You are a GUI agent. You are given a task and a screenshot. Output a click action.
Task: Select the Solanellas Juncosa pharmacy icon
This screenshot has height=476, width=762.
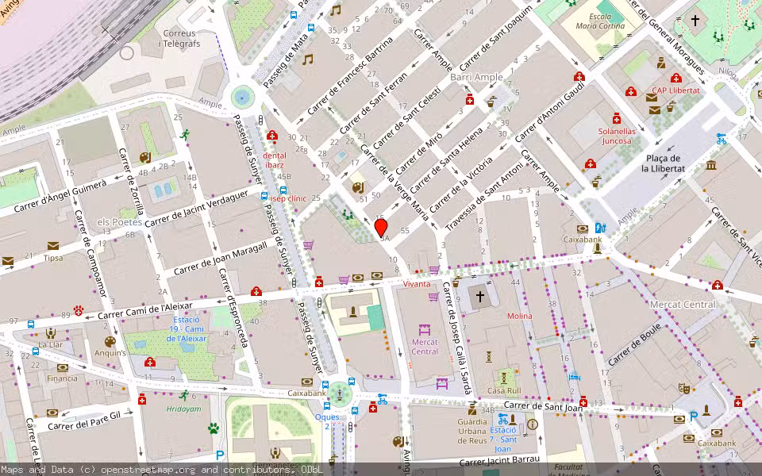[617, 118]
